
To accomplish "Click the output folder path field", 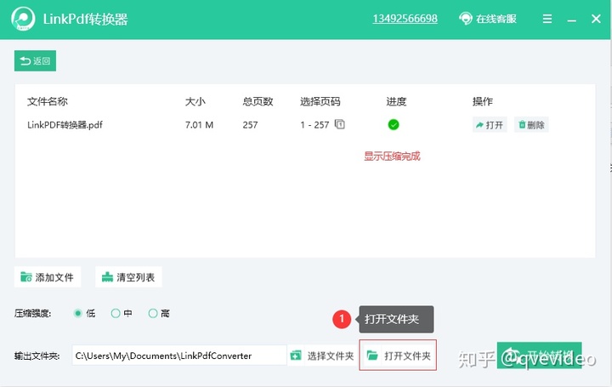I will [x=179, y=356].
